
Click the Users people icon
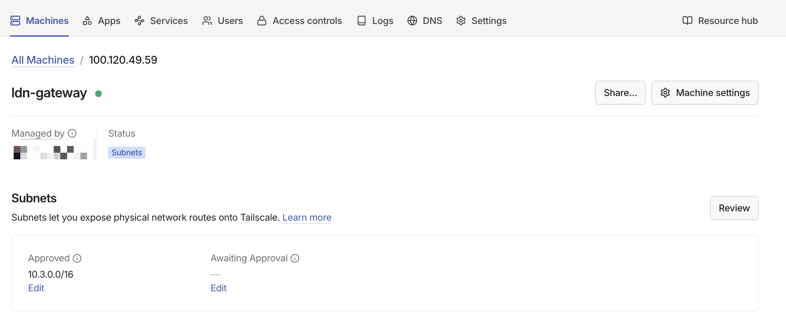207,20
